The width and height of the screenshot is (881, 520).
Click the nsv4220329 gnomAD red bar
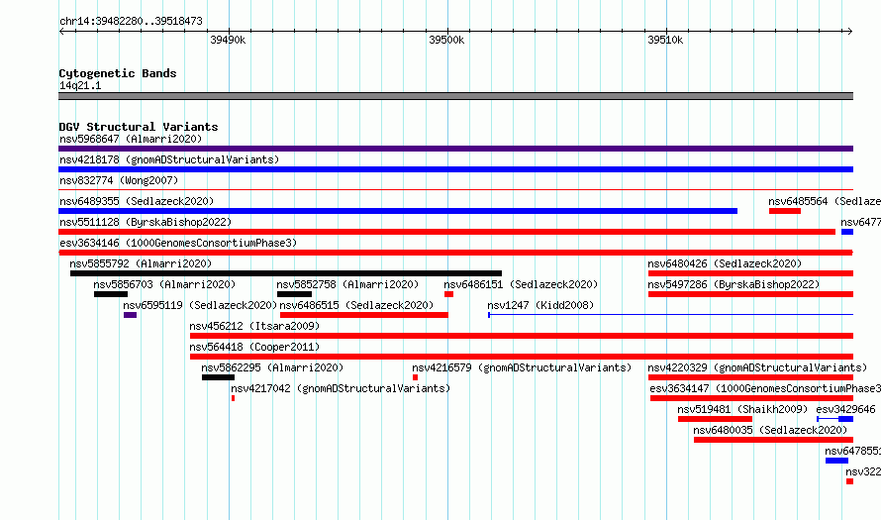pyautogui.click(x=750, y=377)
